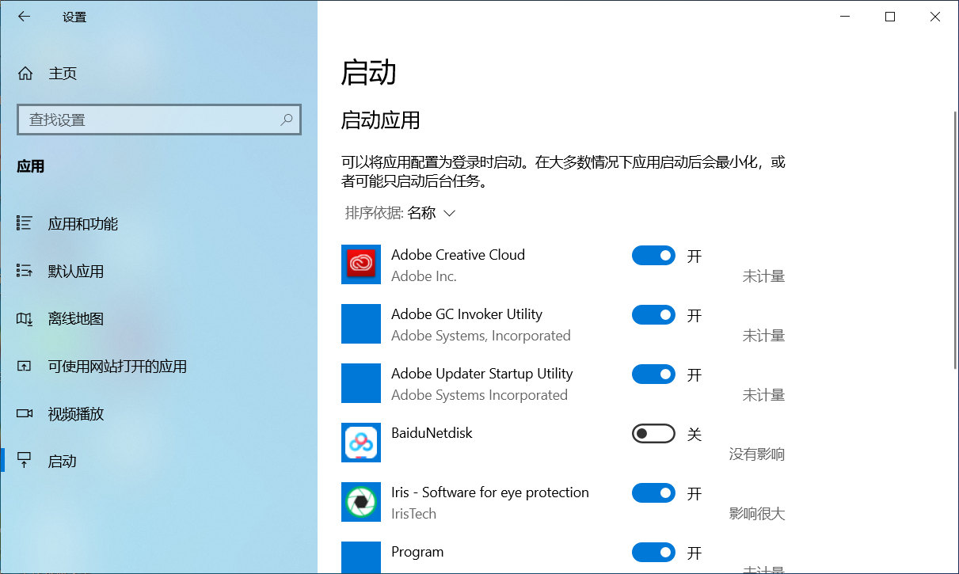Maximize the Settings window
This screenshot has height=574, width=959.
[x=890, y=16]
